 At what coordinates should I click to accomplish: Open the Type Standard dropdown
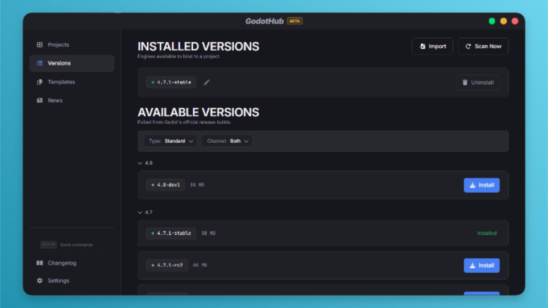point(171,141)
